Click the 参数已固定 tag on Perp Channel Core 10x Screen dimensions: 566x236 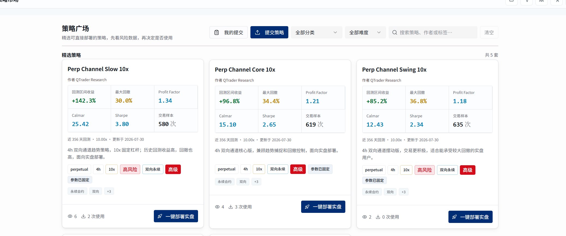point(320,169)
